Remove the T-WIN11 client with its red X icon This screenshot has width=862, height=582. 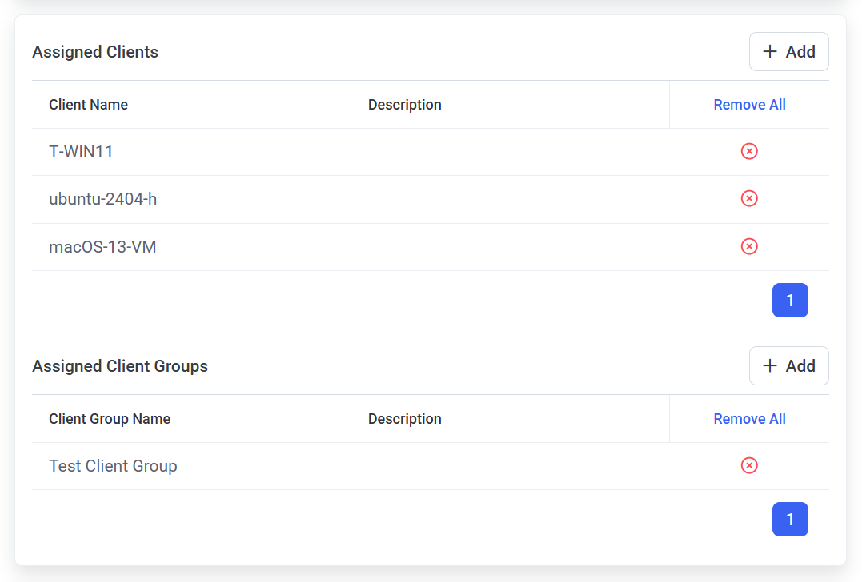[x=749, y=151]
